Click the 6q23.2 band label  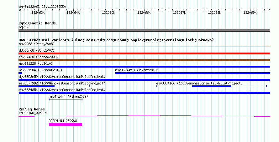(x=24, y=27)
